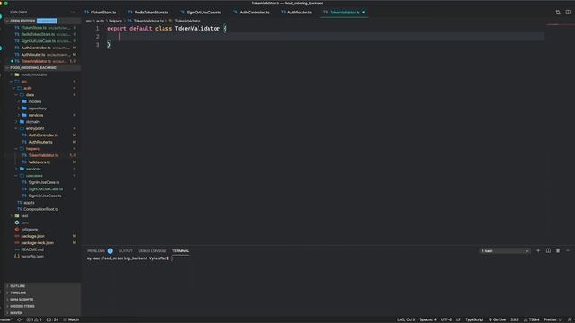575x323 pixels.
Task: Open app.ts in the file tree
Action: pyautogui.click(x=29, y=203)
